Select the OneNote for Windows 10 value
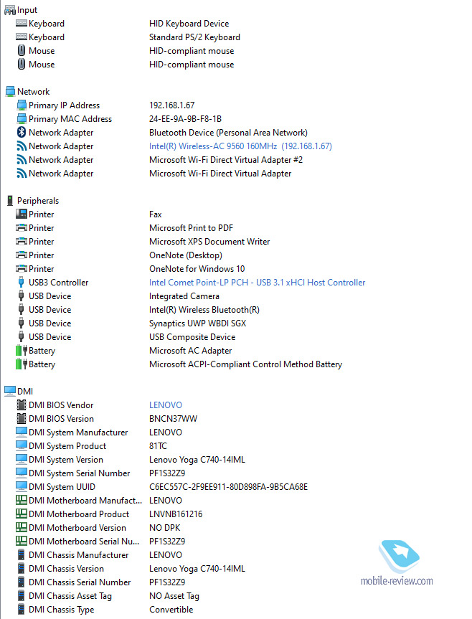This screenshot has width=472, height=619. pos(197,269)
